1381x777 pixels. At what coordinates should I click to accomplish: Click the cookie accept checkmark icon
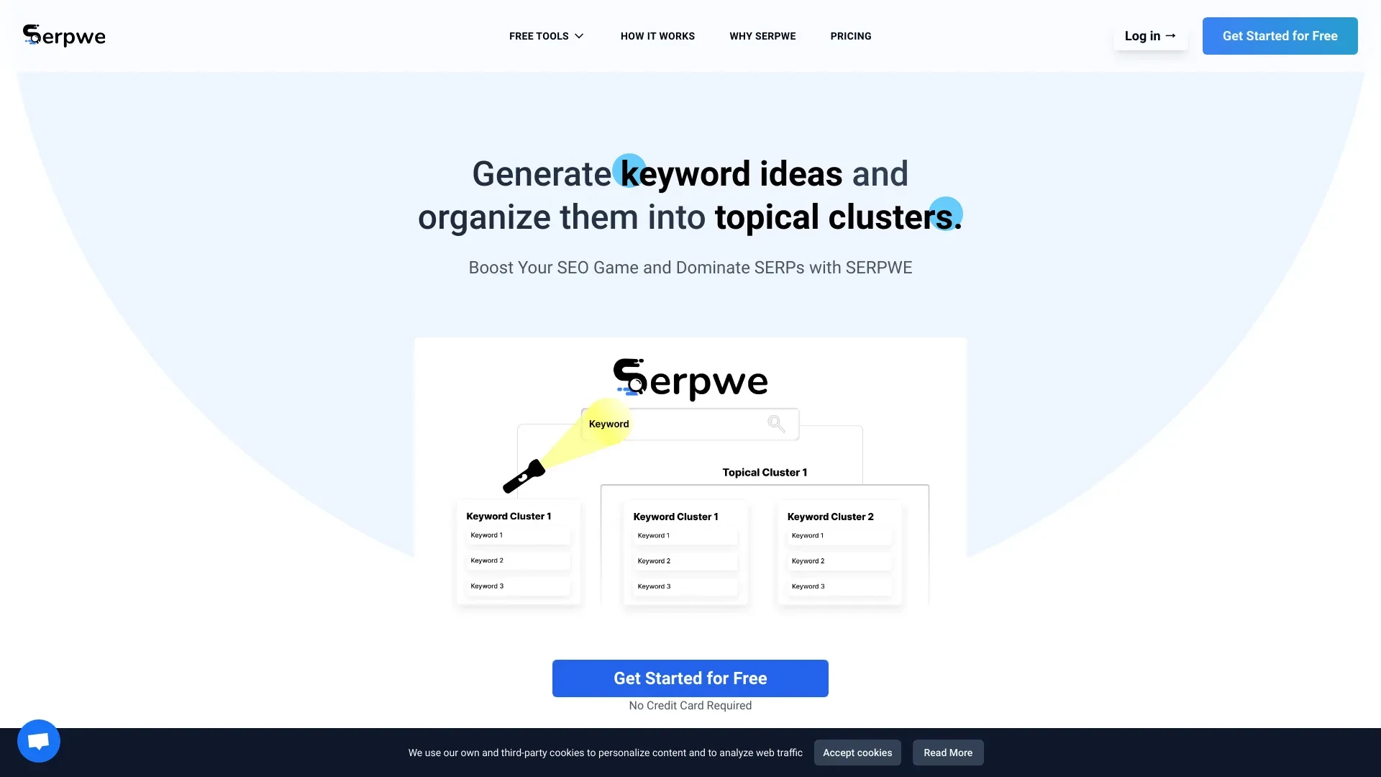click(857, 753)
